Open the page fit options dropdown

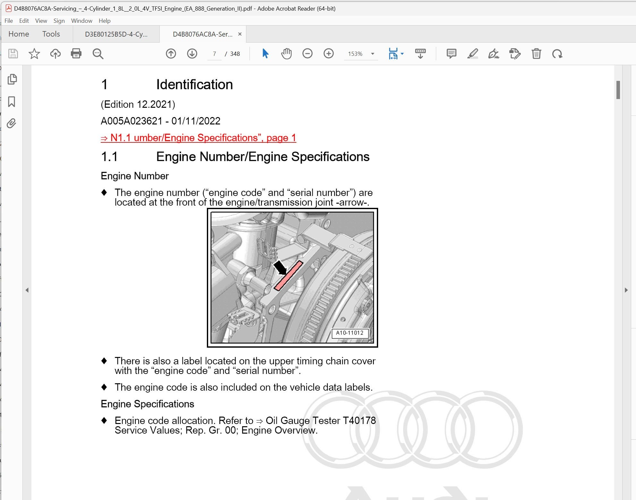pos(402,54)
